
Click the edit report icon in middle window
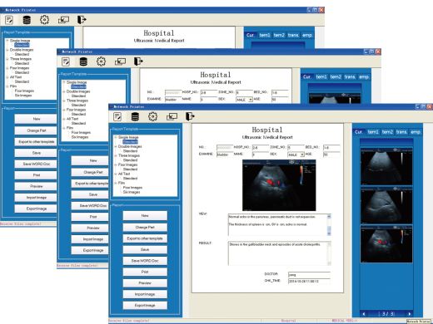coord(66,61)
